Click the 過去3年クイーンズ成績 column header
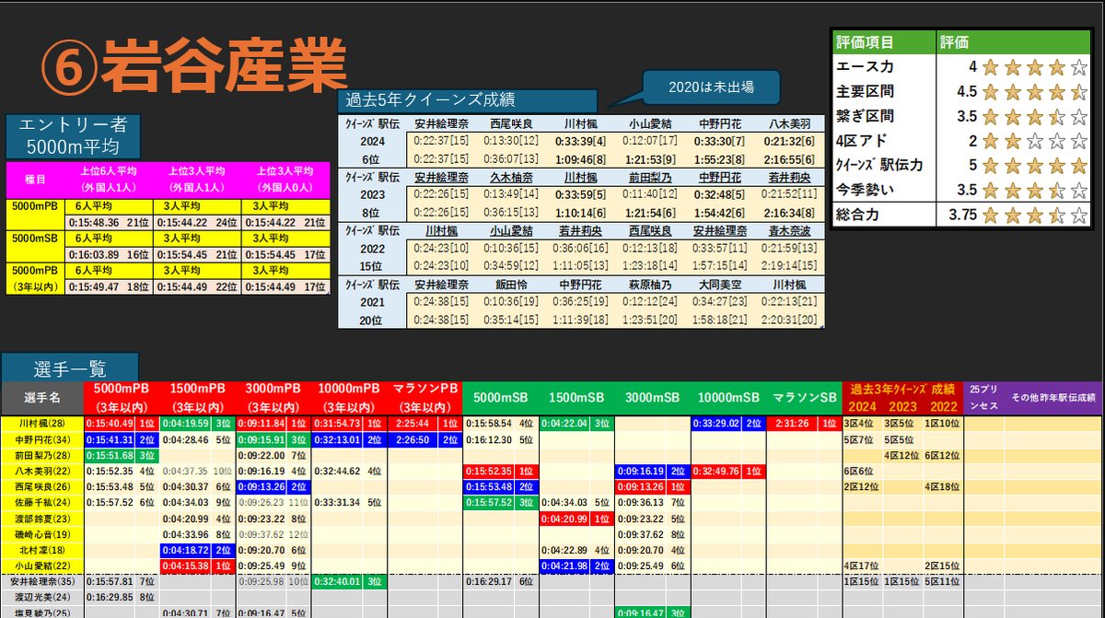1105x618 pixels. click(902, 398)
